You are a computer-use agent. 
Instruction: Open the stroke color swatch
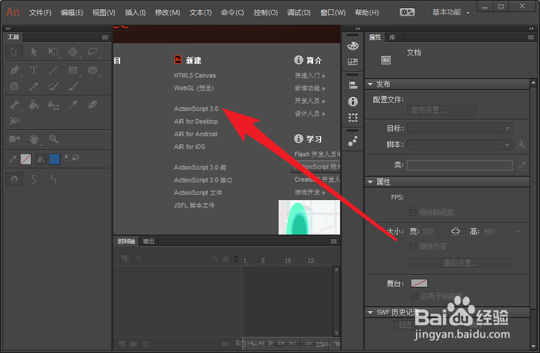(x=26, y=159)
